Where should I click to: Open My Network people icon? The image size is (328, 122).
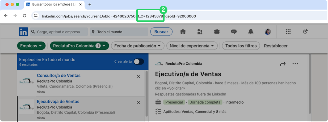(x=200, y=32)
